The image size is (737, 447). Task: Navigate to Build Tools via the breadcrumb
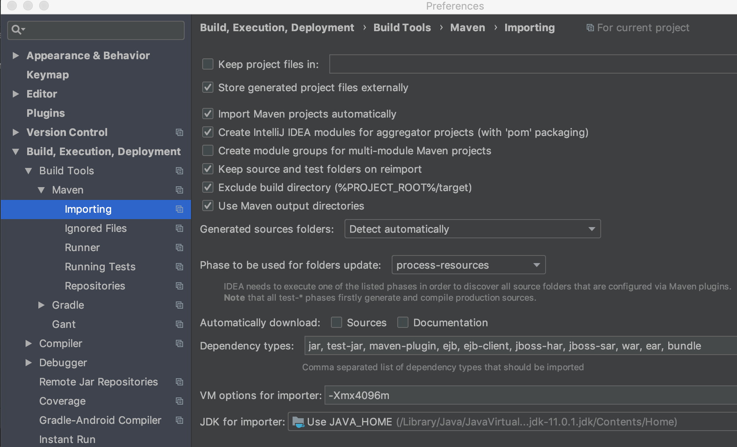pos(402,27)
